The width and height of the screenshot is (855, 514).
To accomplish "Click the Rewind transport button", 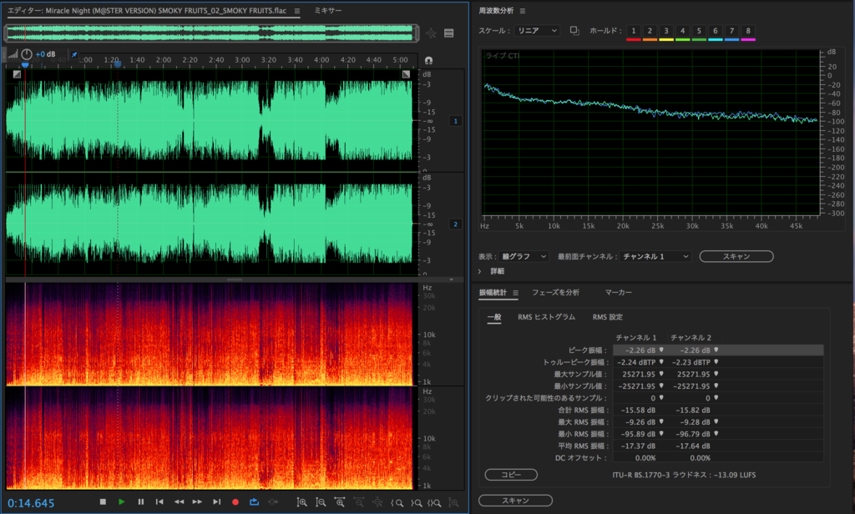I will (x=179, y=502).
